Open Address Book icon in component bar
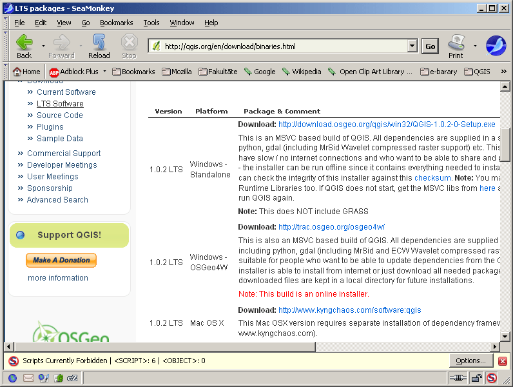513x387 pixels. point(59,378)
